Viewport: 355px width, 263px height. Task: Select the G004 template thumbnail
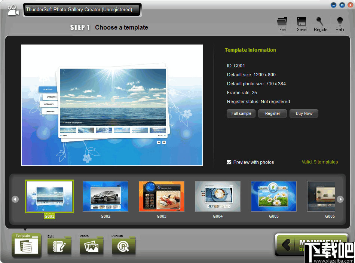pyautogui.click(x=217, y=196)
